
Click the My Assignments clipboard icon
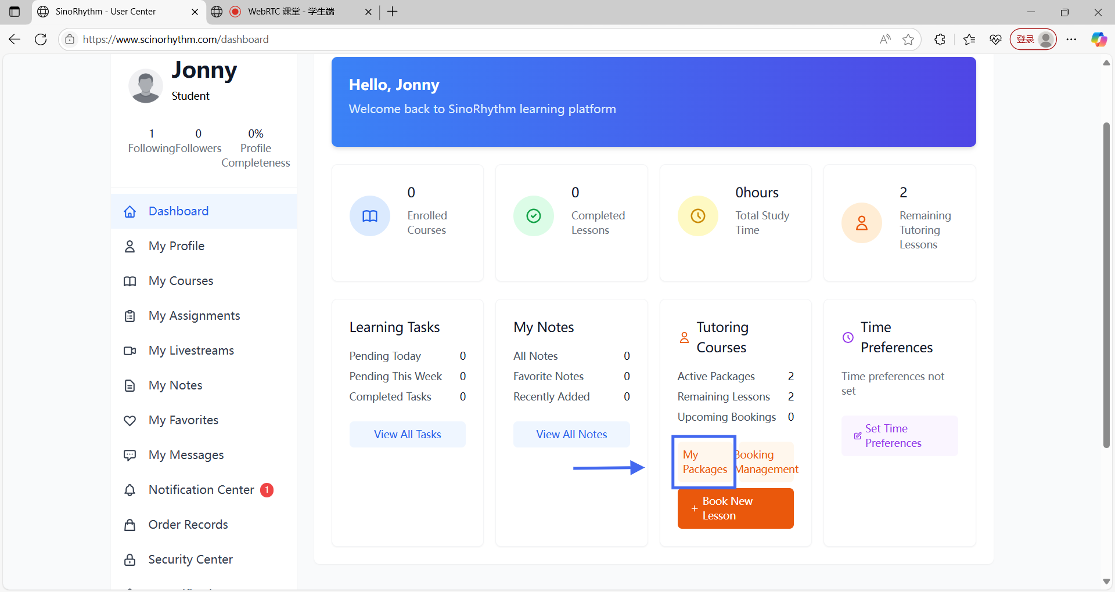tap(130, 316)
